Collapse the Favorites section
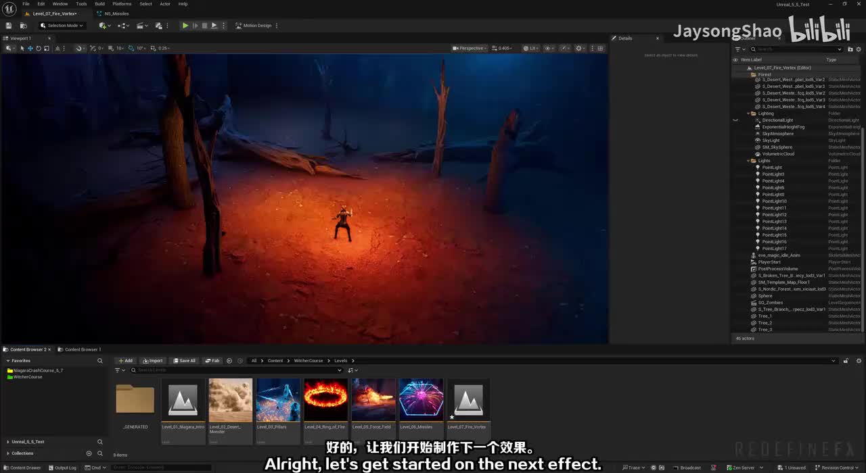866x473 pixels. point(8,361)
